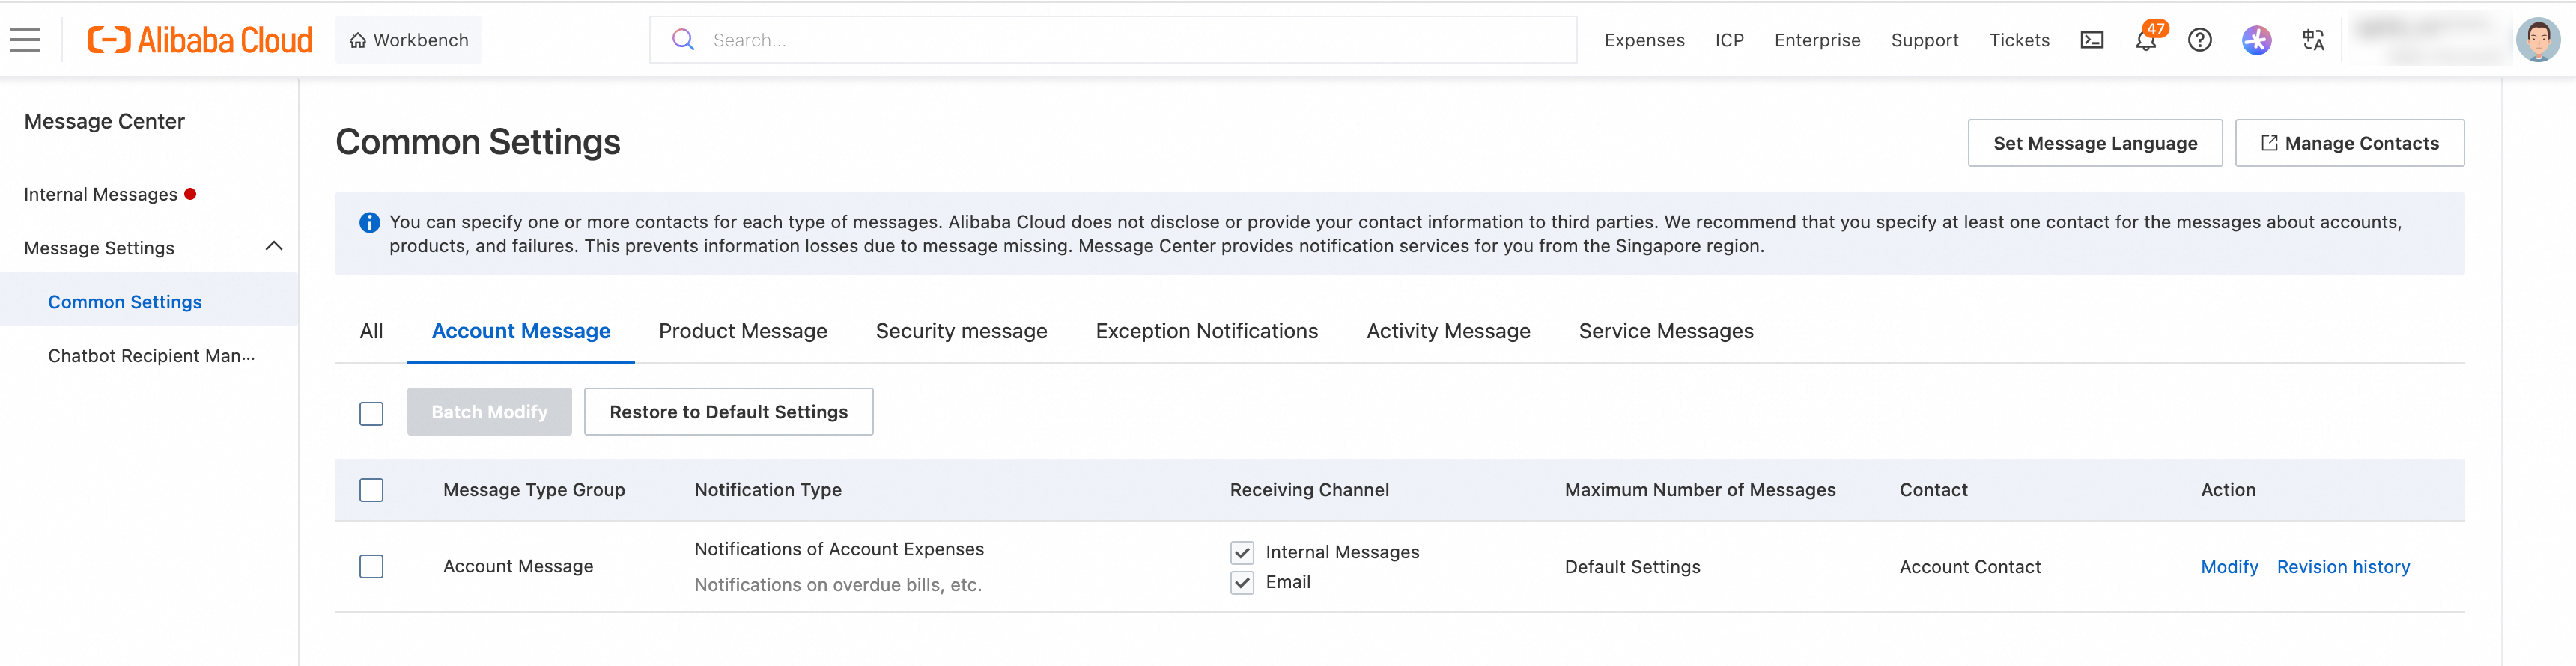The height and width of the screenshot is (666, 2576).
Task: Click the help question mark icon
Action: tap(2199, 40)
